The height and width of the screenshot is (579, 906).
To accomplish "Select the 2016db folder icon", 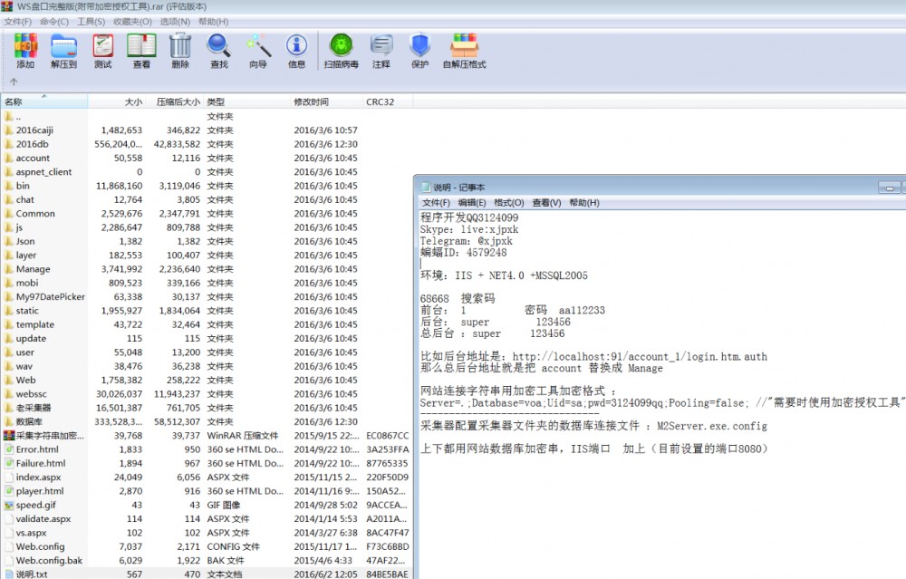I will click(9, 144).
